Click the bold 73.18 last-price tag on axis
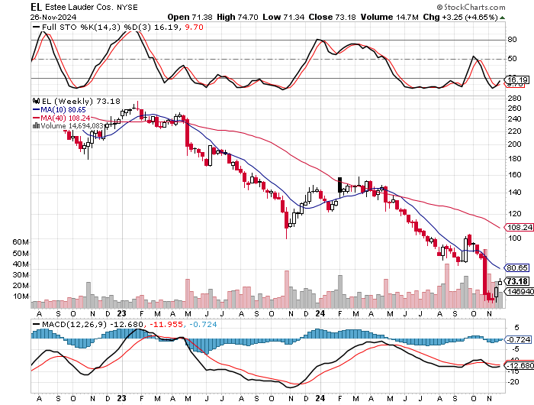The height and width of the screenshot is (405, 534). coord(517,281)
